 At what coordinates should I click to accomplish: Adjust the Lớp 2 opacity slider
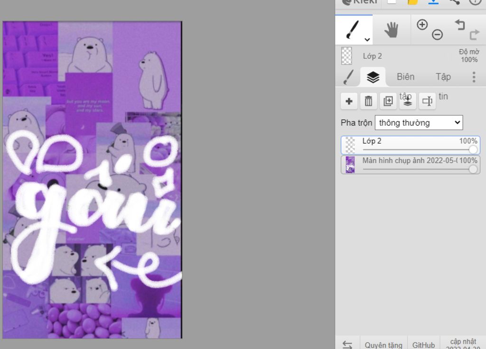coord(473,149)
